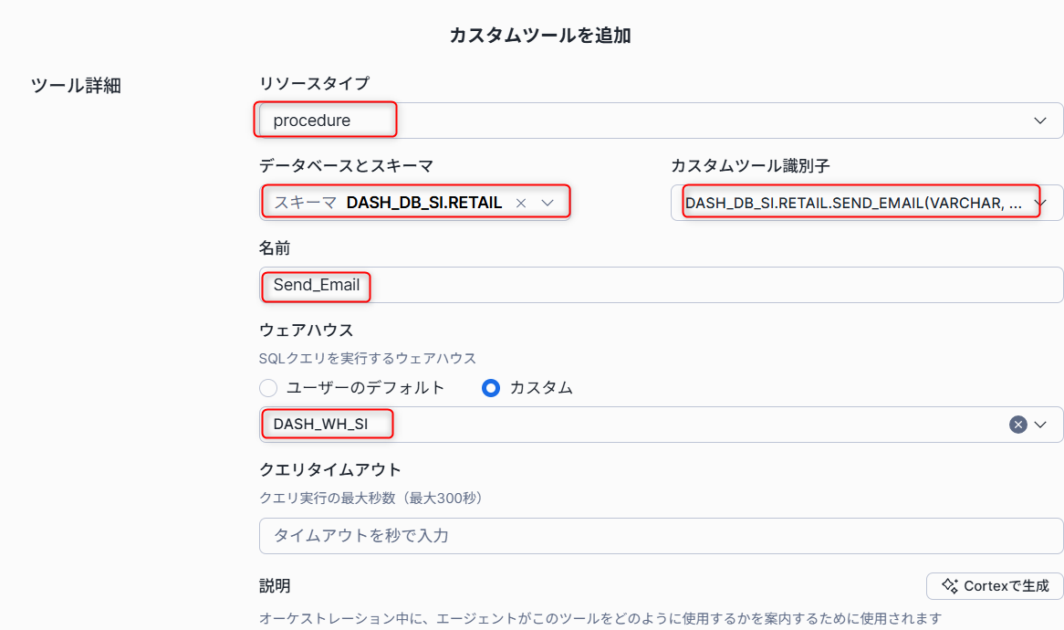Viewport: 1064px width, 630px height.
Task: Select the ツール詳細 section on the left
Action: pos(76,87)
